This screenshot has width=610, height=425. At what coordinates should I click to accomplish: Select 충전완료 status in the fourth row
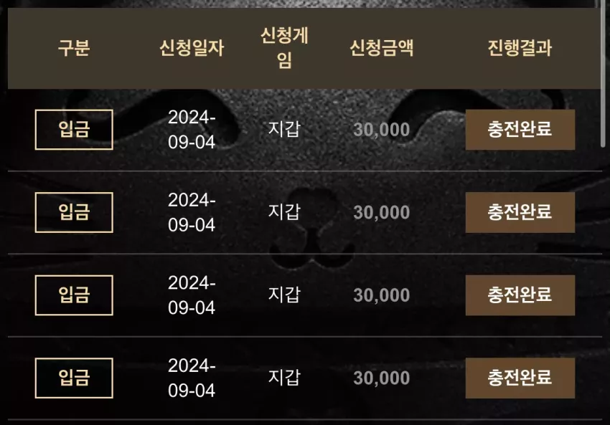pos(520,378)
